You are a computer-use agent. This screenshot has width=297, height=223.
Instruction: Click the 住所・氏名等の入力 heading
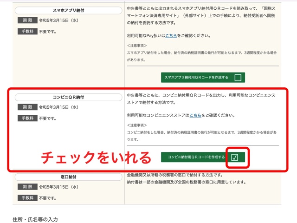[x=35, y=218]
